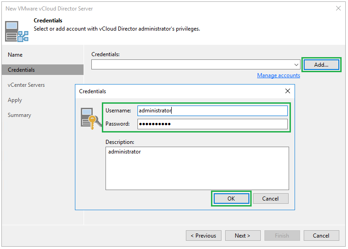Focus the Password input field
348x249 pixels.
(x=212, y=124)
